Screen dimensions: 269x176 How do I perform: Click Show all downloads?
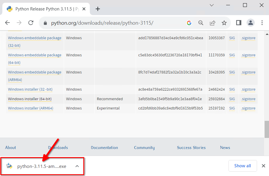click(x=242, y=166)
